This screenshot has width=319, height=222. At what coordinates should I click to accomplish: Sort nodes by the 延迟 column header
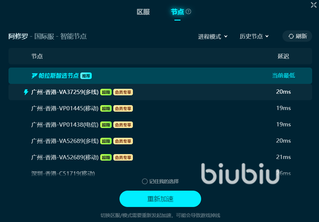pos(283,56)
